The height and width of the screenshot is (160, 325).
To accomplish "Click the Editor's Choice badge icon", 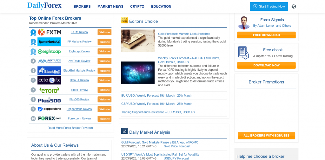I will pos(124,20).
